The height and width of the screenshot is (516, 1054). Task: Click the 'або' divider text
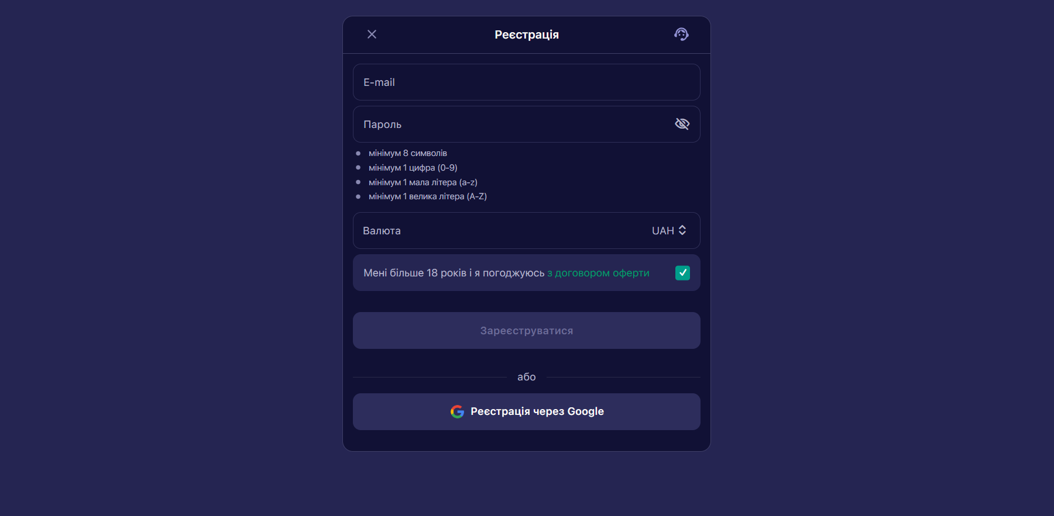coord(527,377)
